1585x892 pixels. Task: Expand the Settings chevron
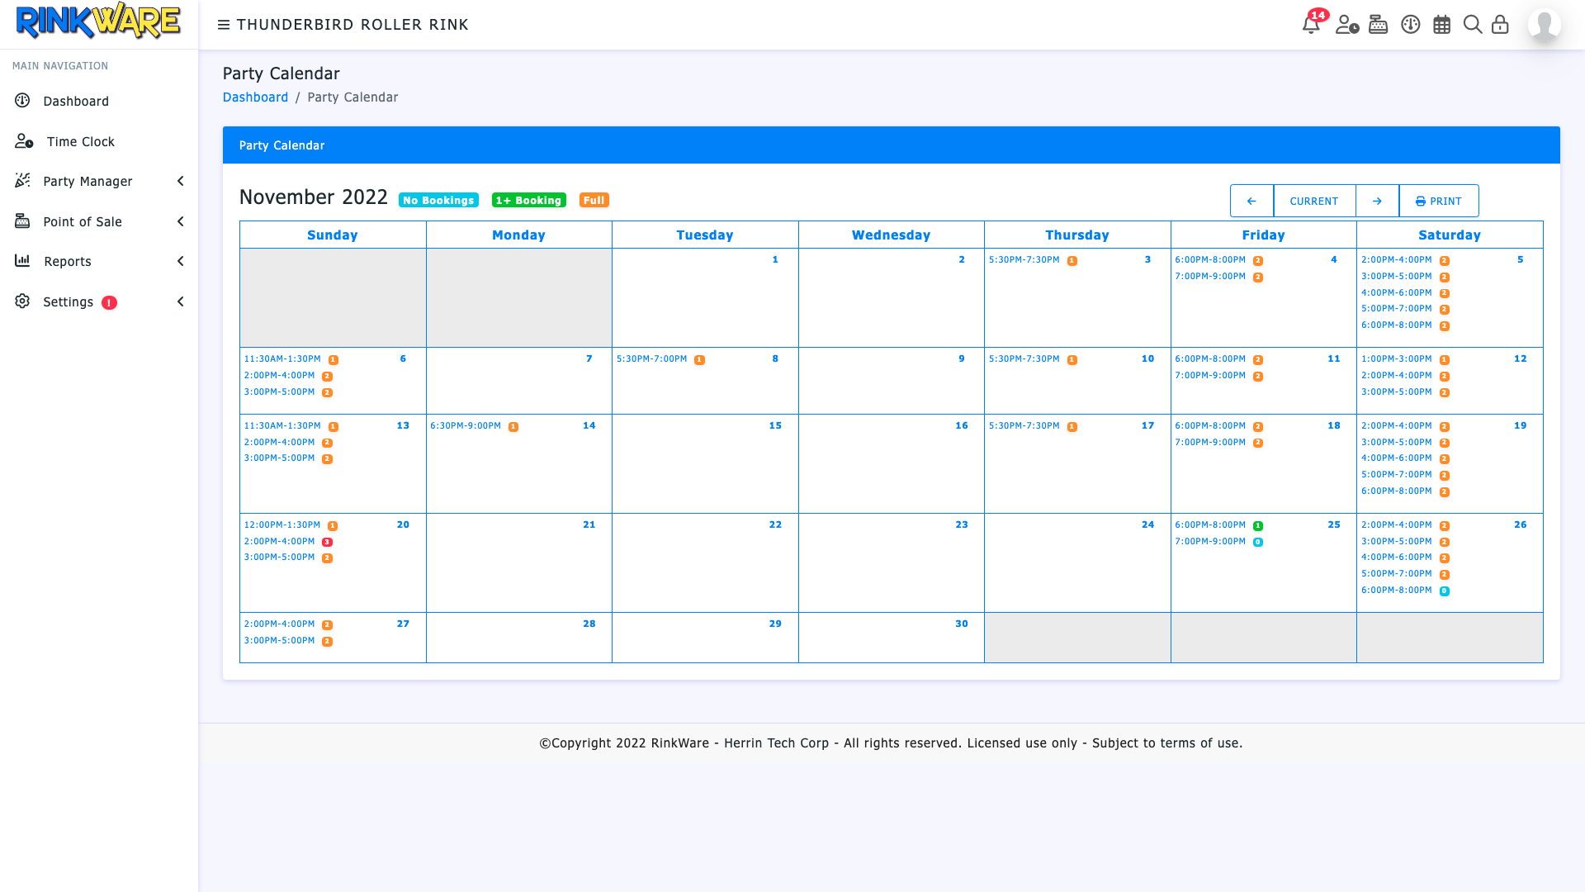click(x=180, y=301)
